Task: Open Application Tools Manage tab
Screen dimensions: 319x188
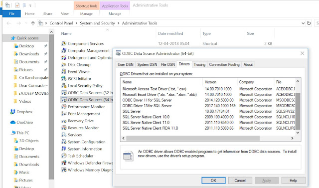Action: [x=115, y=13]
